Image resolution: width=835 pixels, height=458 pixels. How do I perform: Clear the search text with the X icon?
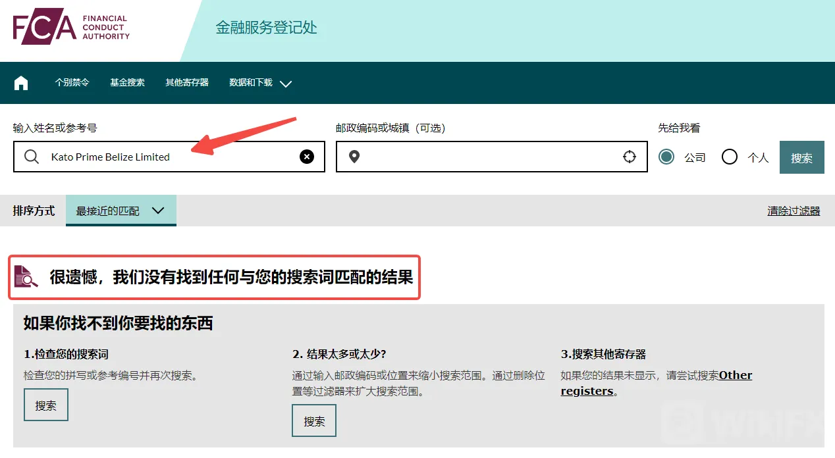[x=307, y=157]
